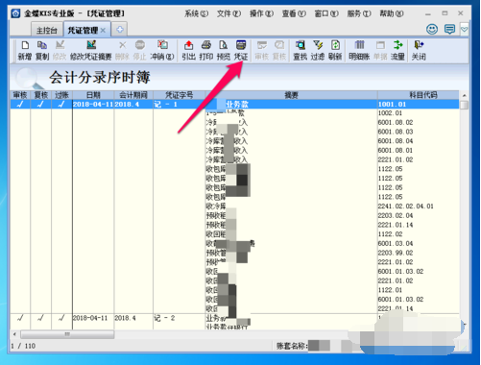Click the 复核 review icon

tap(279, 51)
